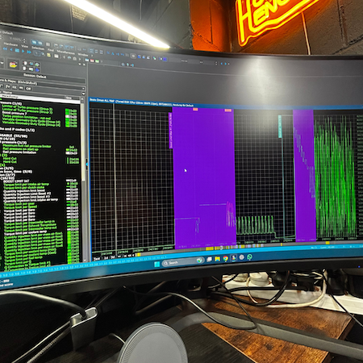This screenshot has height=363, width=363.
Task: Select 'Rail pressure limitation' map
Action: [19, 152]
